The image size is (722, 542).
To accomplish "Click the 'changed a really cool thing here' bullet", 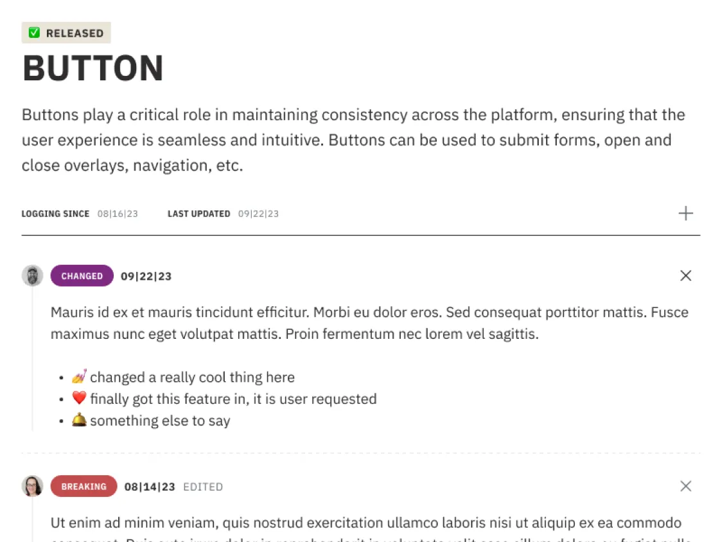I will [192, 377].
